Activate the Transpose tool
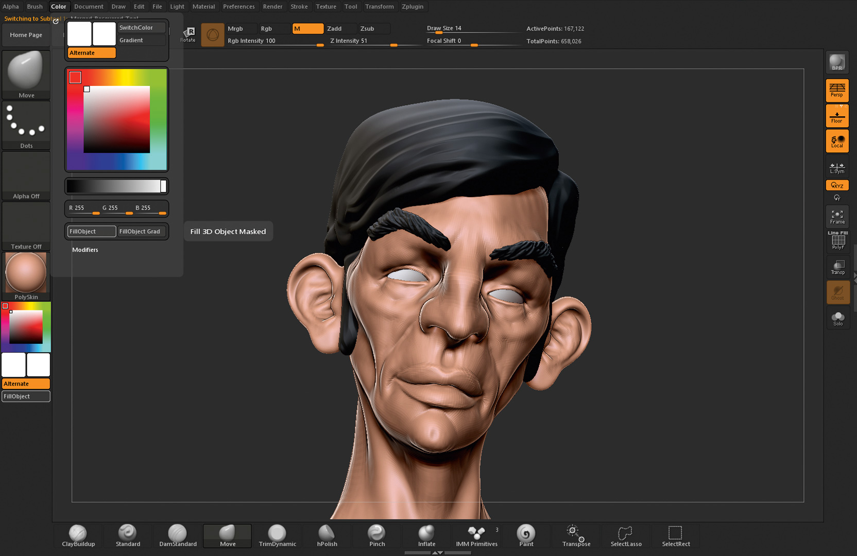The image size is (857, 556). coord(576,535)
